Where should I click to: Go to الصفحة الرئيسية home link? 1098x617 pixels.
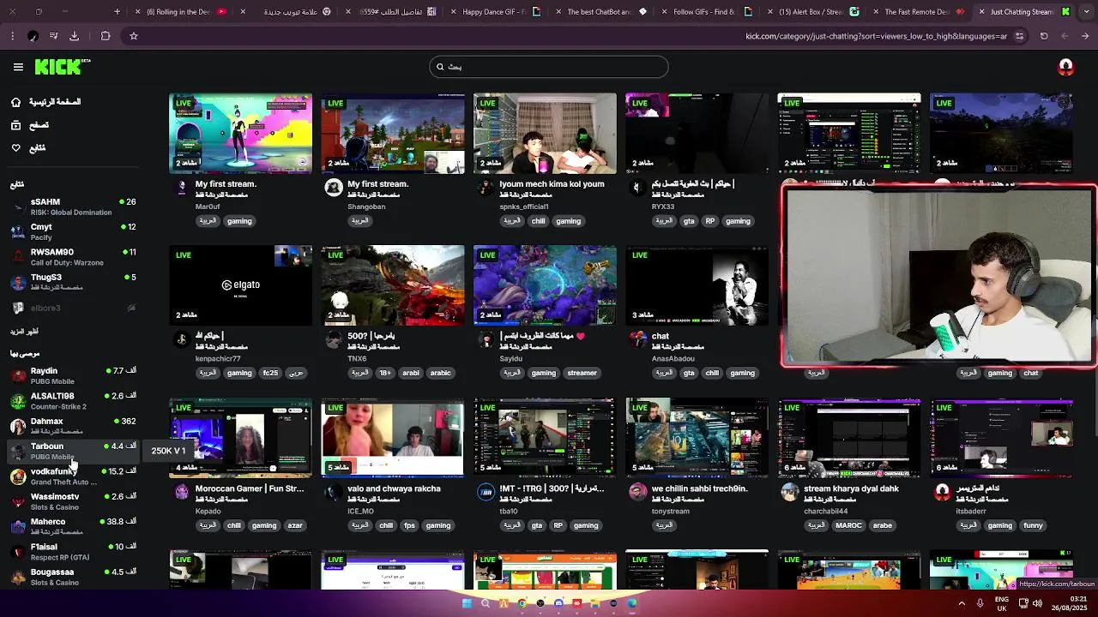(55, 102)
